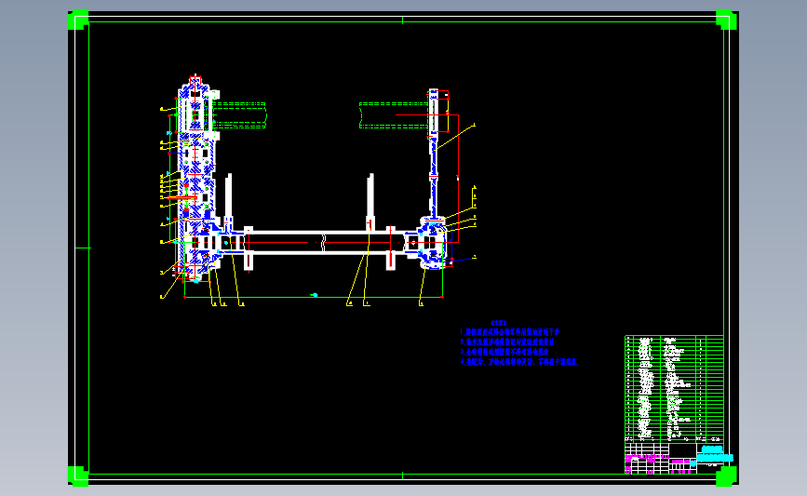Image resolution: width=807 pixels, height=496 pixels.
Task: Click the green parts list table
Action: [674, 388]
